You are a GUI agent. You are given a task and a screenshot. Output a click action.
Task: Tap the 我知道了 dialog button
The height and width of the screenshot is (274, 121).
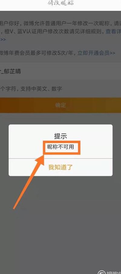(x=60, y=167)
